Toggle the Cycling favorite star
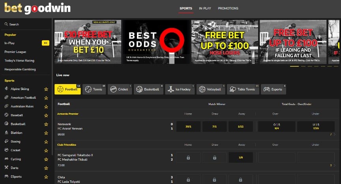Viewport: 341px width, 184px height. click(46, 159)
